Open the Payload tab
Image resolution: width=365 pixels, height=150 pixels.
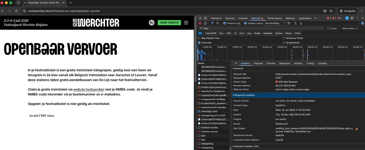point(258,63)
